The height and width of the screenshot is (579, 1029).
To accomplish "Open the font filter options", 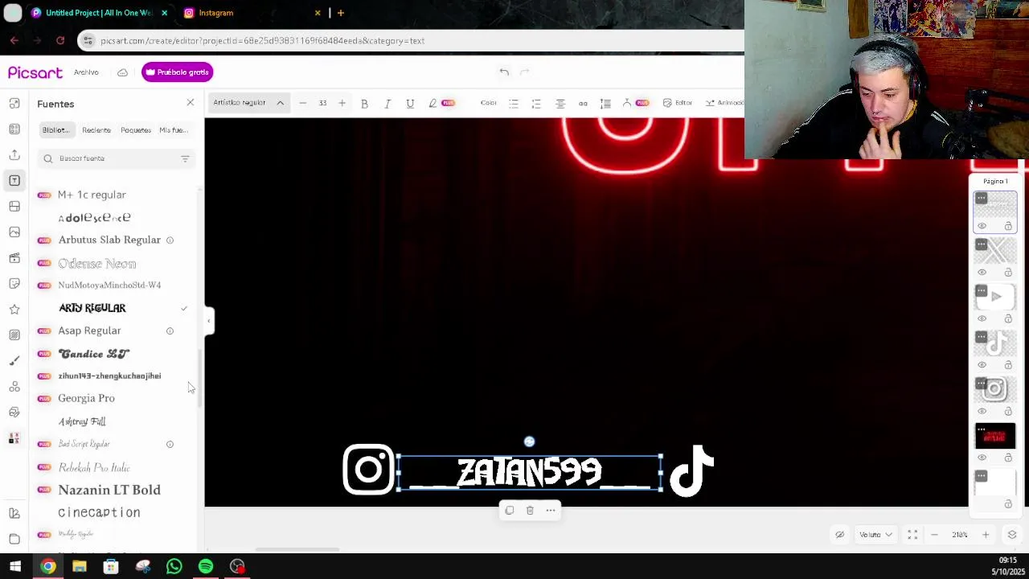I will pyautogui.click(x=185, y=158).
